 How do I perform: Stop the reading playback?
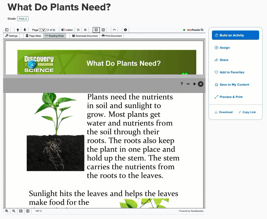[x=85, y=30]
